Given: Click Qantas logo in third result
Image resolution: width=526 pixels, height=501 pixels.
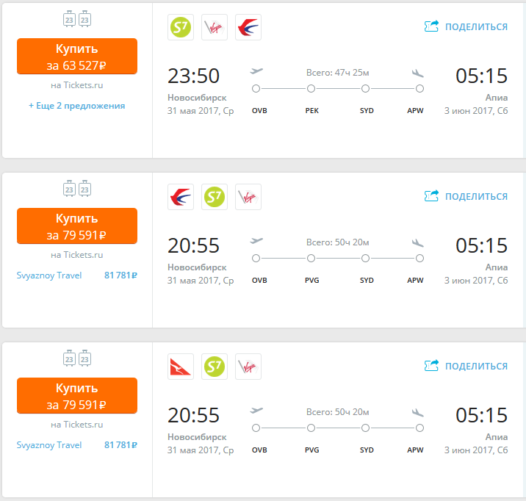Looking at the screenshot, I should click(181, 367).
